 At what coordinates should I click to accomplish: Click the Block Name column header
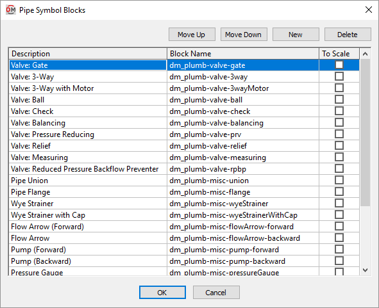click(243, 54)
